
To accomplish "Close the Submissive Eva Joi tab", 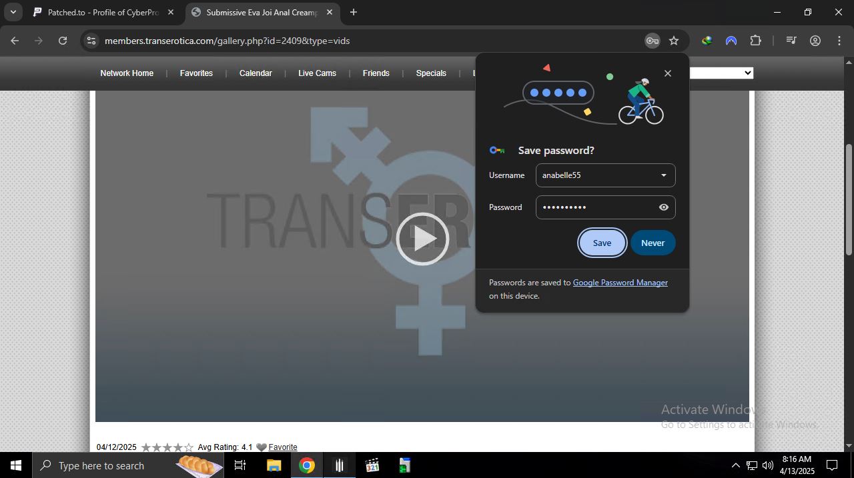I will pyautogui.click(x=329, y=12).
